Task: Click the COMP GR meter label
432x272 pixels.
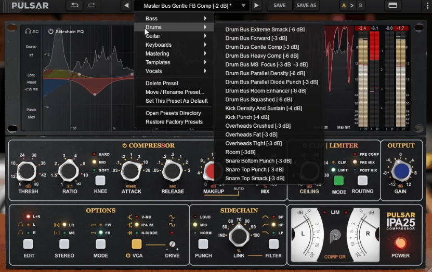Action: (x=335, y=256)
